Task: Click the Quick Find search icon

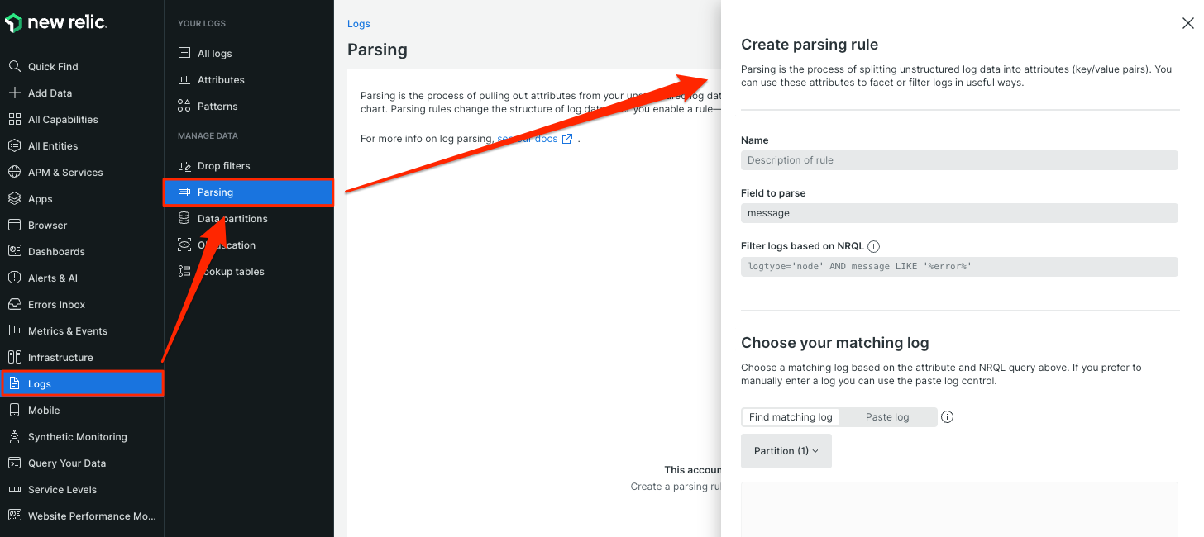Action: pyautogui.click(x=14, y=66)
